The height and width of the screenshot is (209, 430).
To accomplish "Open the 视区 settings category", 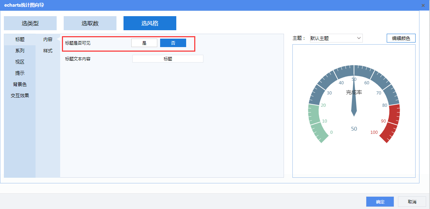I will tap(20, 62).
